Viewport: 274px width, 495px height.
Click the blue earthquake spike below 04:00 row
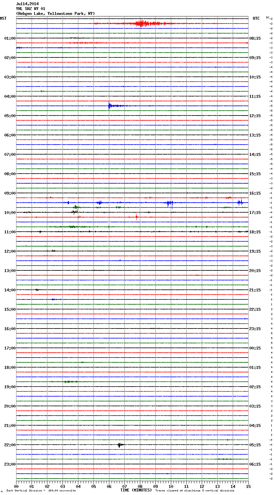[110, 106]
